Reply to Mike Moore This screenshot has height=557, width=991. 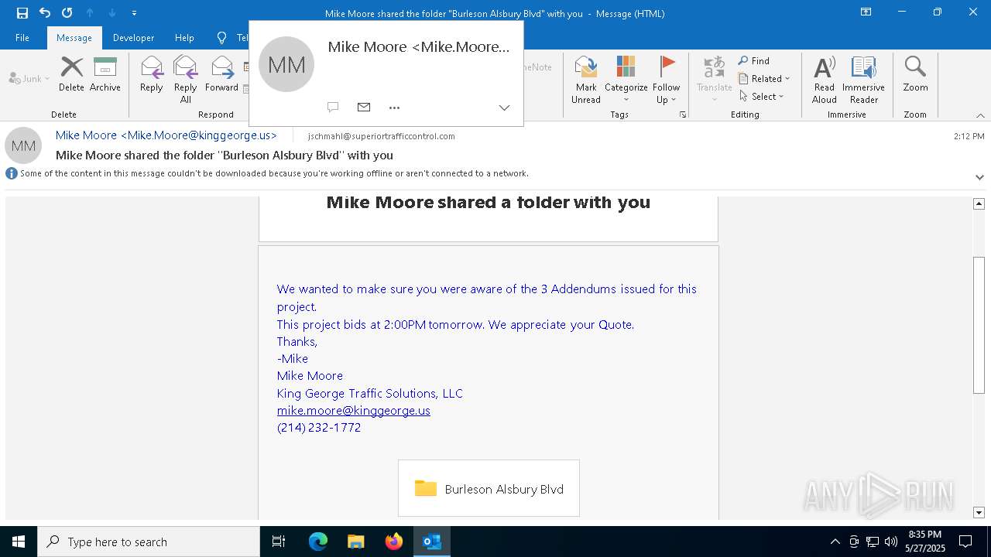[x=152, y=75]
